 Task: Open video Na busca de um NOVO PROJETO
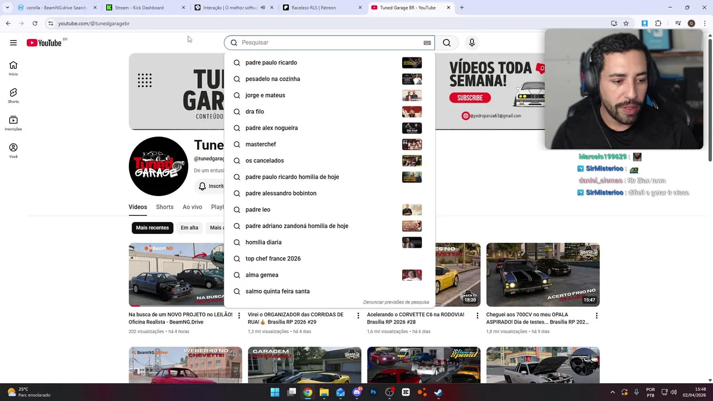pyautogui.click(x=180, y=318)
